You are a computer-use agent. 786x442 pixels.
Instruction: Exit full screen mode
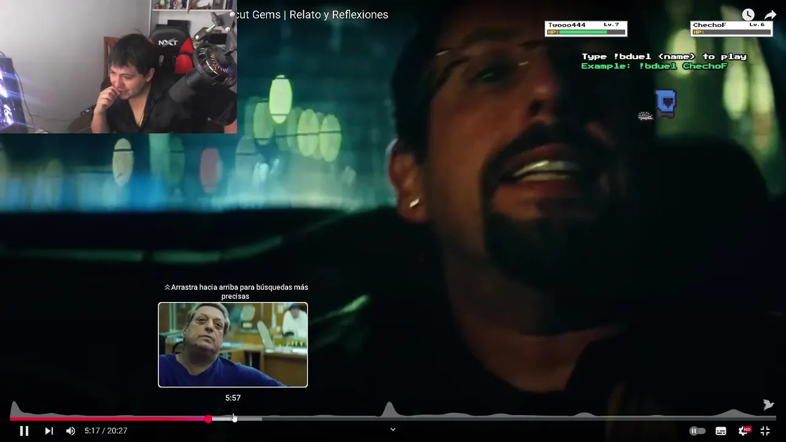(x=765, y=431)
